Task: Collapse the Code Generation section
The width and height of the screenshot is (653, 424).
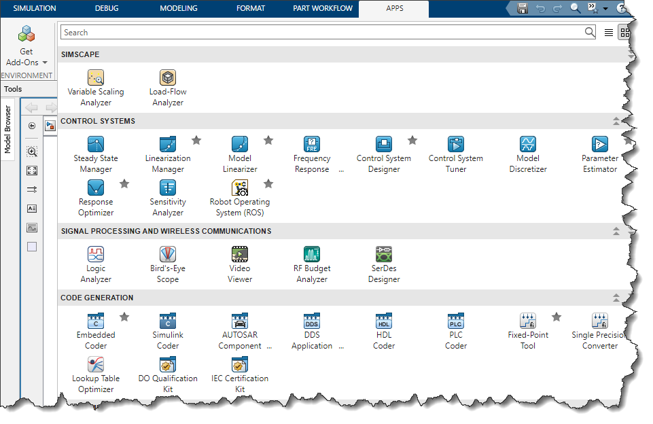Action: [x=616, y=298]
